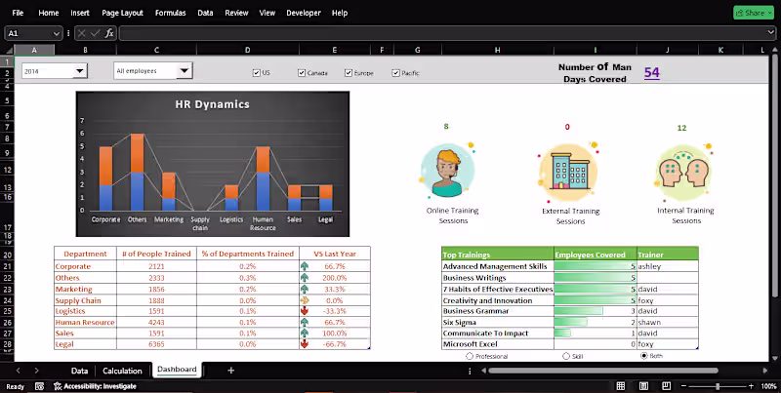Click the zoom slider handle

tap(718, 386)
